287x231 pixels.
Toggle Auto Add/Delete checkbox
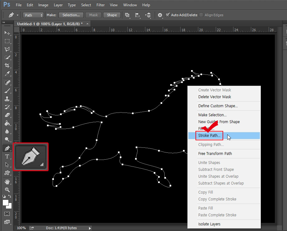(167, 15)
